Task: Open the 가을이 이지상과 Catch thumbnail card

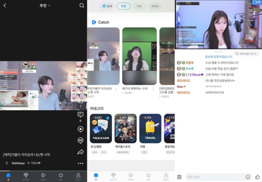Action: tap(103, 56)
